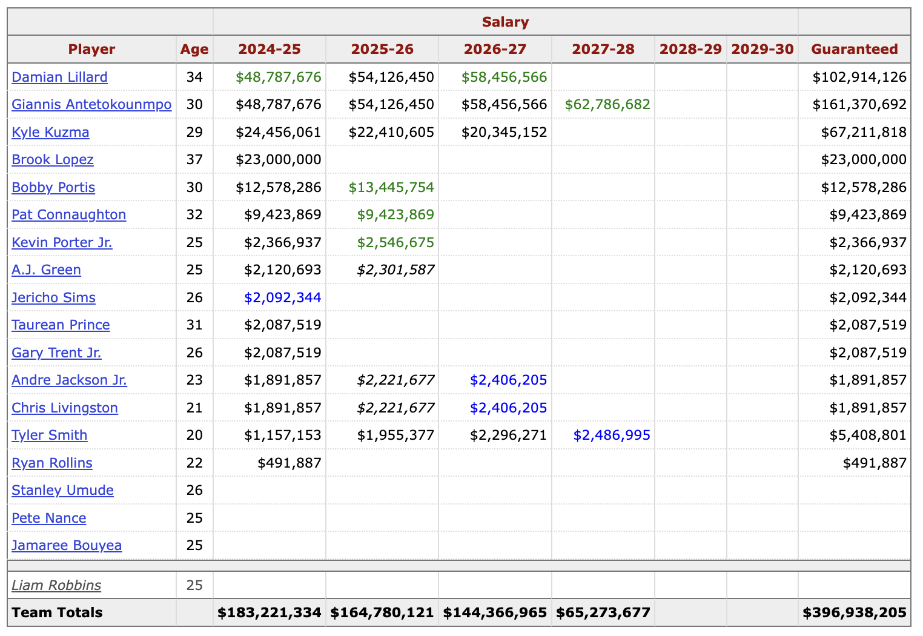Sort by the Guaranteed column header
923x636 pixels.
[x=855, y=49]
